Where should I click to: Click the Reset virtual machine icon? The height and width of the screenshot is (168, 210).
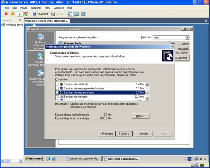26,14
